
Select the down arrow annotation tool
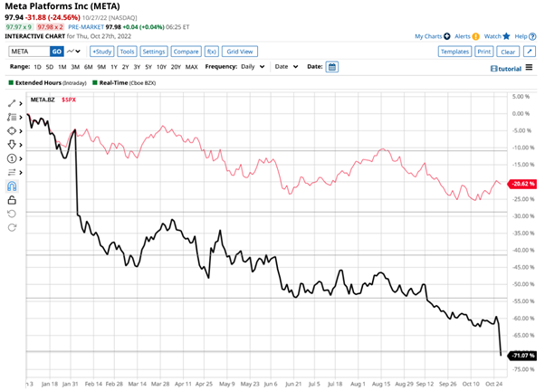click(12, 144)
